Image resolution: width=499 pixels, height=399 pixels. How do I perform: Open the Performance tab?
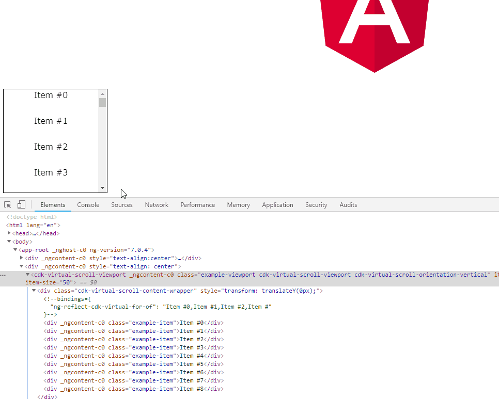(x=198, y=205)
